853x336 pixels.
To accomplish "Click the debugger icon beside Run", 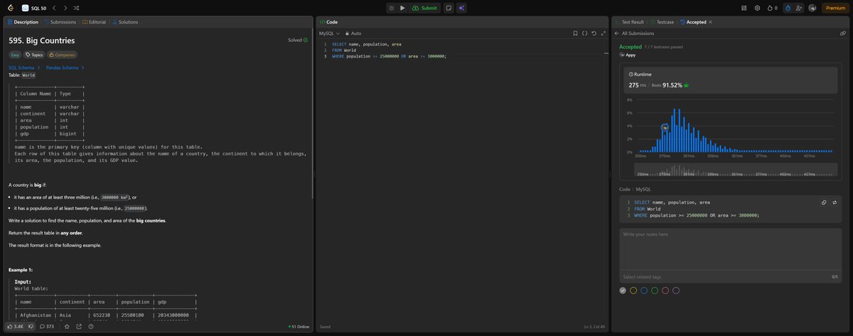I will click(x=391, y=8).
